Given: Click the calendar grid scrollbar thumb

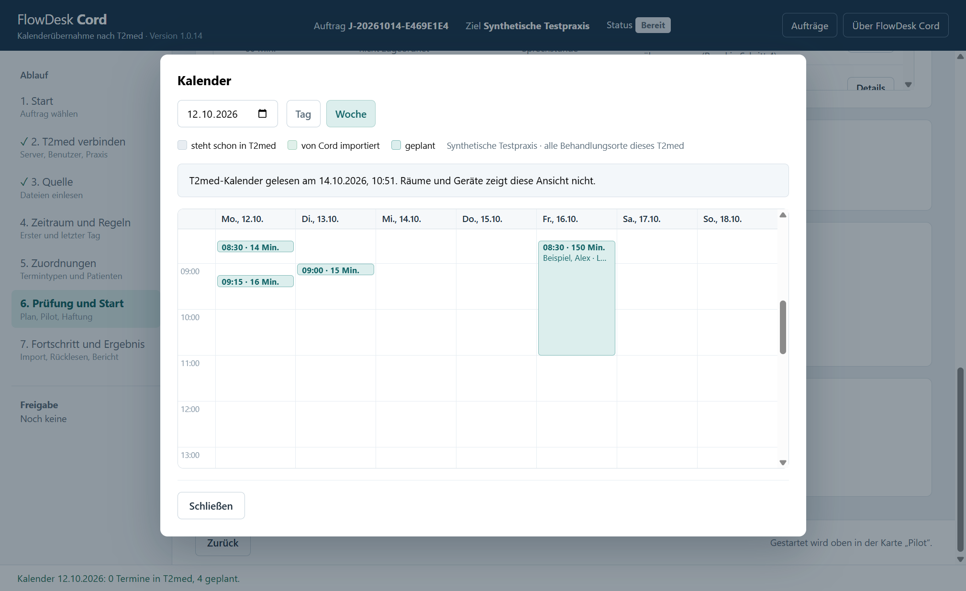Looking at the screenshot, I should (x=783, y=327).
